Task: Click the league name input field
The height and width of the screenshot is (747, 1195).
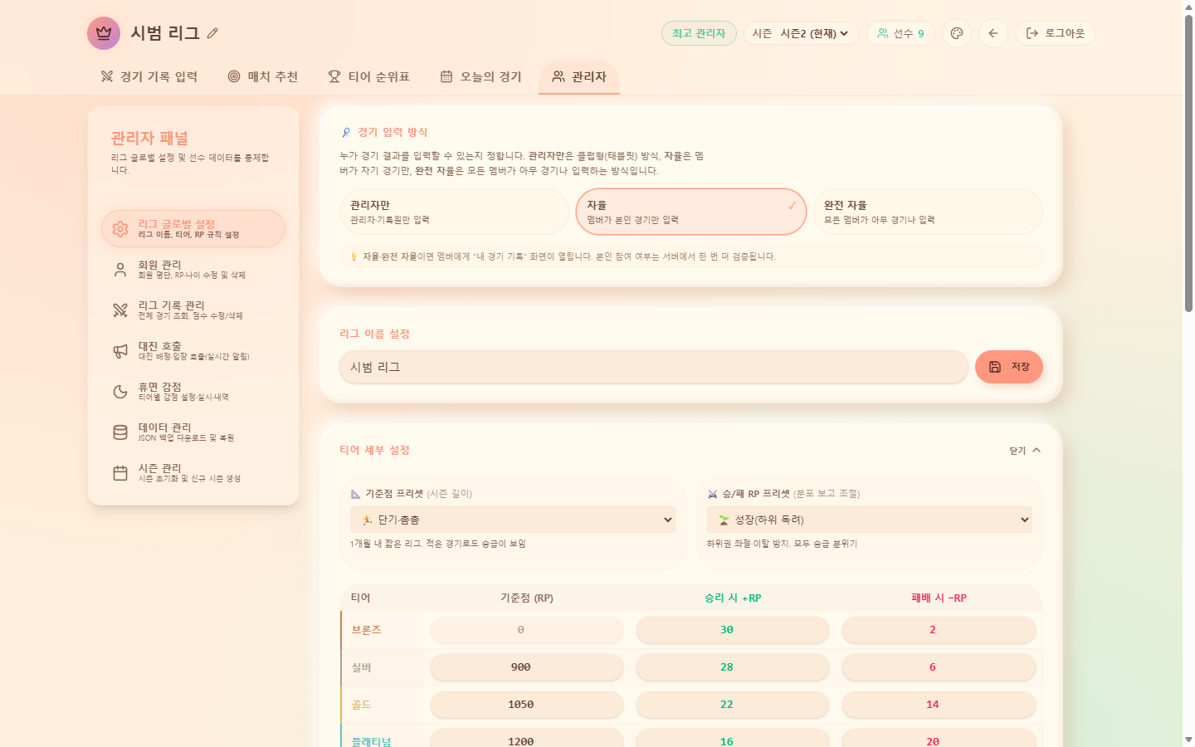Action: (x=654, y=367)
